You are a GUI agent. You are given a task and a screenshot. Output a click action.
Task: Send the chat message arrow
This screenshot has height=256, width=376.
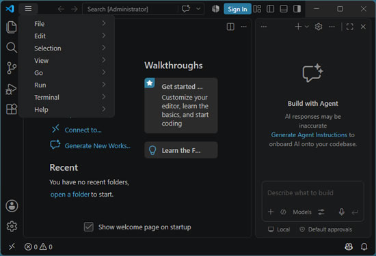point(355,212)
